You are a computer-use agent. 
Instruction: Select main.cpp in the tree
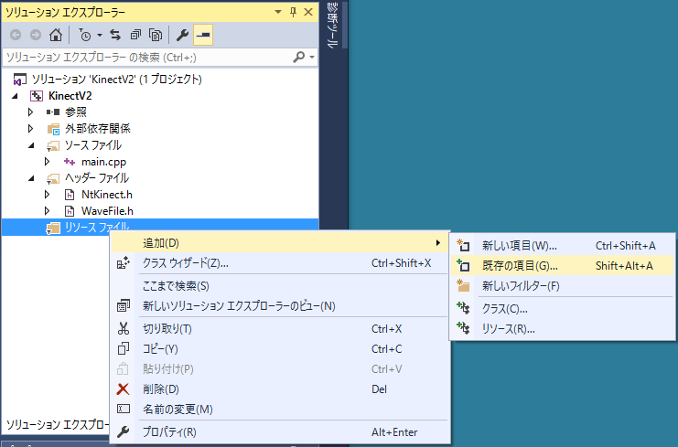pos(103,162)
